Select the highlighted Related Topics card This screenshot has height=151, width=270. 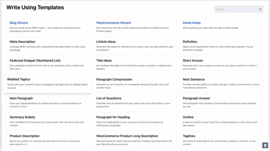tap(48, 84)
